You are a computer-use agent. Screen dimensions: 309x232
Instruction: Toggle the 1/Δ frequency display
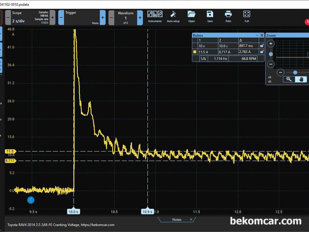(x=203, y=59)
